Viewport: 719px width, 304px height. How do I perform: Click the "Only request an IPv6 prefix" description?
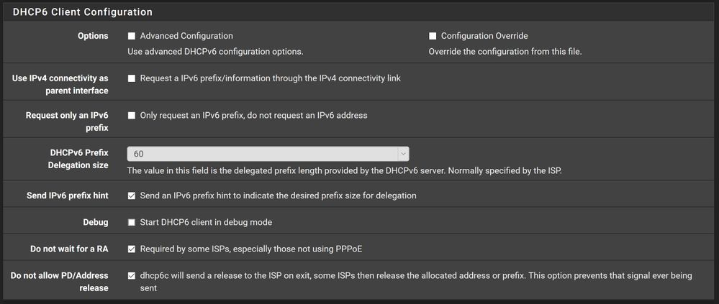click(253, 115)
